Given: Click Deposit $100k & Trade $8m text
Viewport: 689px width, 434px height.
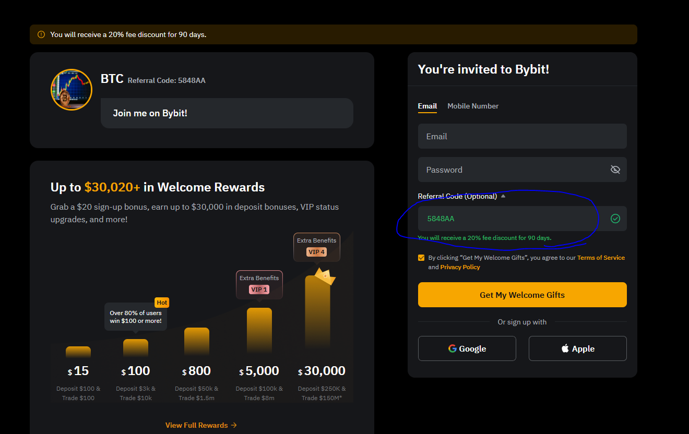Looking at the screenshot, I should pyautogui.click(x=259, y=393).
